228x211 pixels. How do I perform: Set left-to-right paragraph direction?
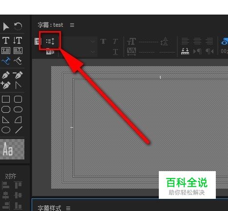pyautogui.click(x=197, y=52)
